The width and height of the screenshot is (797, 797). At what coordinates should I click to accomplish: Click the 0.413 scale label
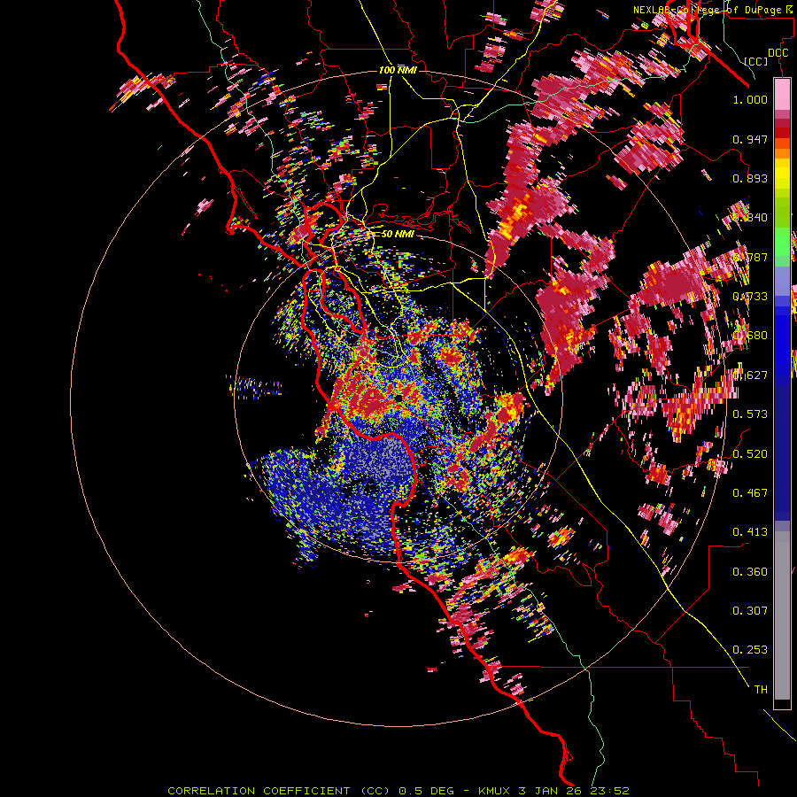click(750, 532)
